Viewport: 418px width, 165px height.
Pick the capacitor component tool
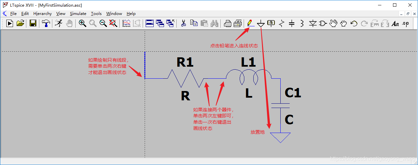292,23
